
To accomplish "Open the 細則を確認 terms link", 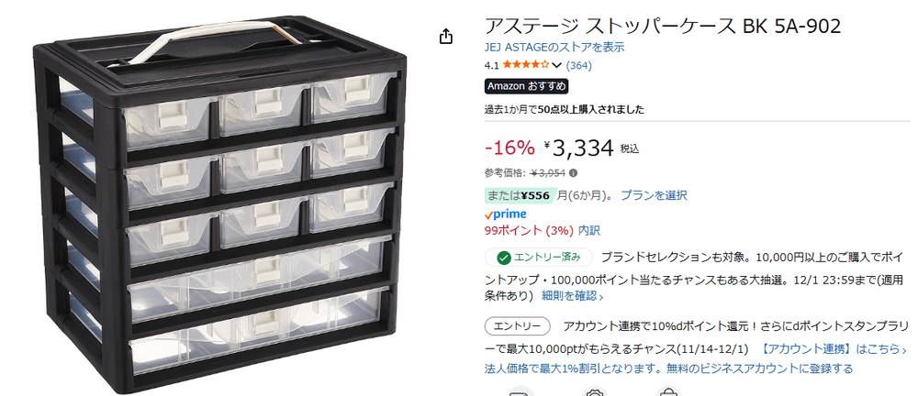I will click(x=573, y=296).
